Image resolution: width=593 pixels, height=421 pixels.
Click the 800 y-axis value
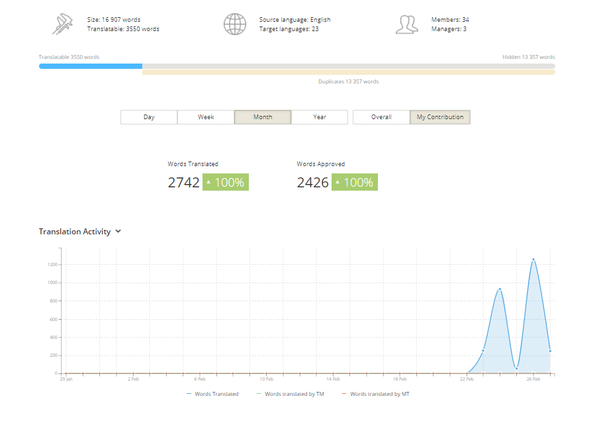[54, 301]
